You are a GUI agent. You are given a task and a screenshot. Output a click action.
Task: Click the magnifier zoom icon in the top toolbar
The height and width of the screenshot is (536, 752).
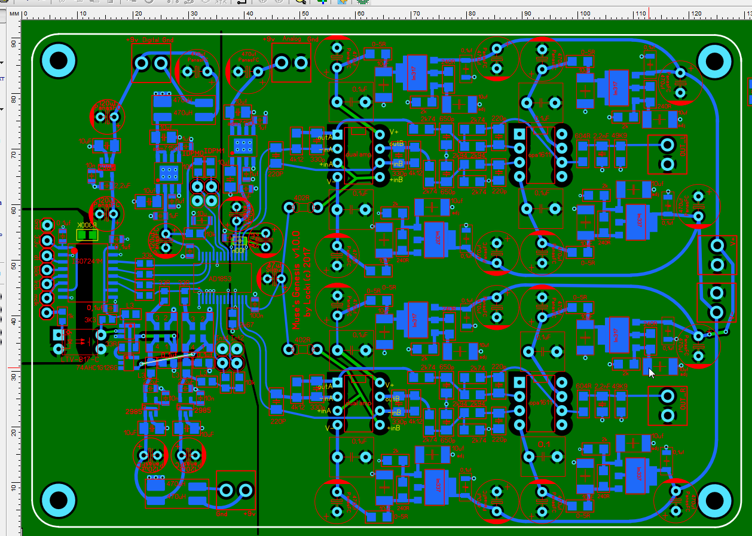[302, 2]
